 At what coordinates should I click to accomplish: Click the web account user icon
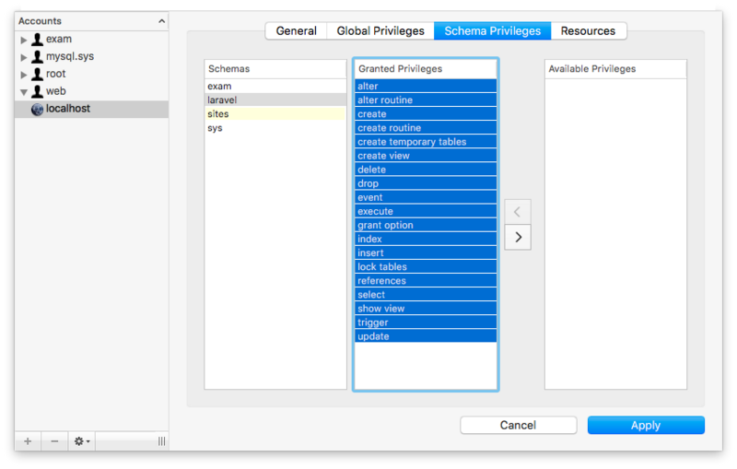pyautogui.click(x=37, y=91)
